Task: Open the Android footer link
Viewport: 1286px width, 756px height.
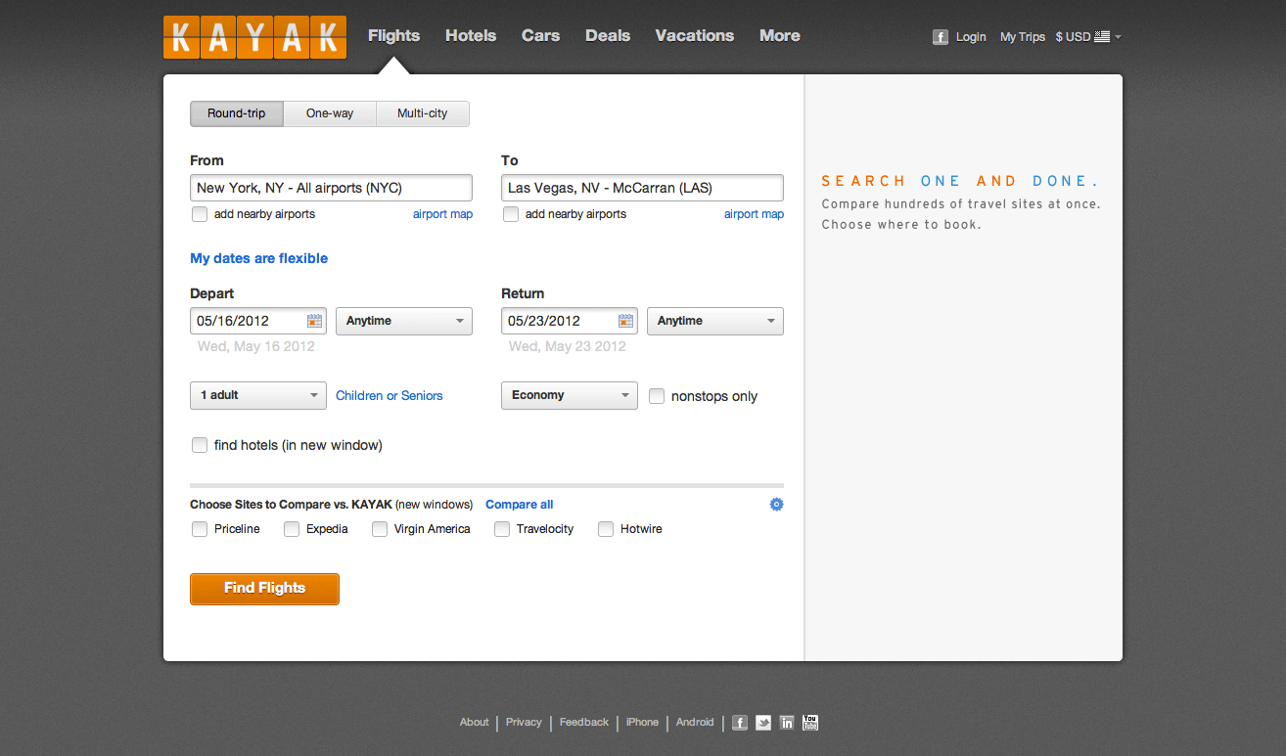Action: (x=695, y=723)
